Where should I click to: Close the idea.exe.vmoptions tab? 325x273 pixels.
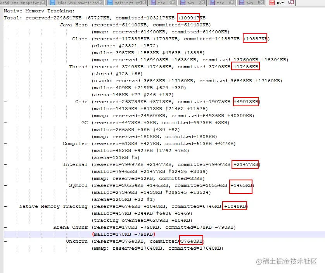pos(100,2)
